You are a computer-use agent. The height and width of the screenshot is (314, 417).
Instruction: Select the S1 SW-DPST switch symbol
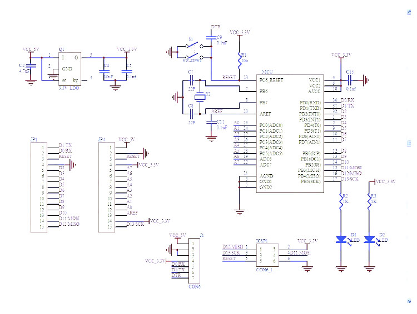pos(193,52)
